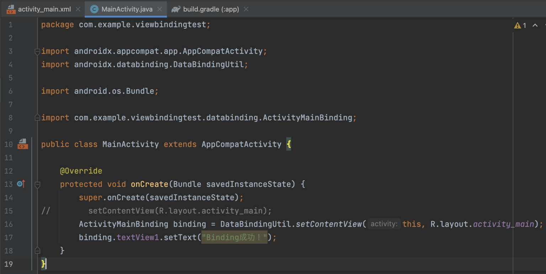Click italic setContentView call on line 16
This screenshot has height=274, width=546.
(x=329, y=224)
